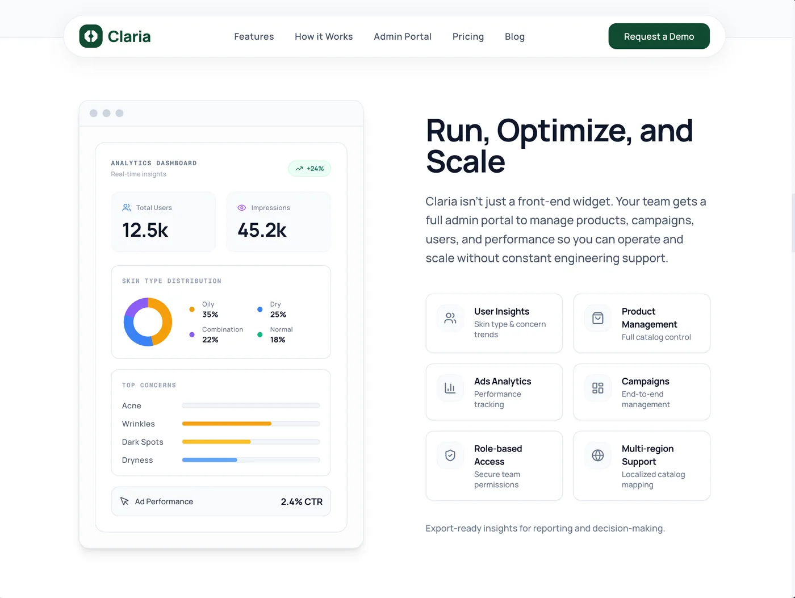Open the Blog nav link
Image resolution: width=795 pixels, height=598 pixels.
click(x=514, y=36)
